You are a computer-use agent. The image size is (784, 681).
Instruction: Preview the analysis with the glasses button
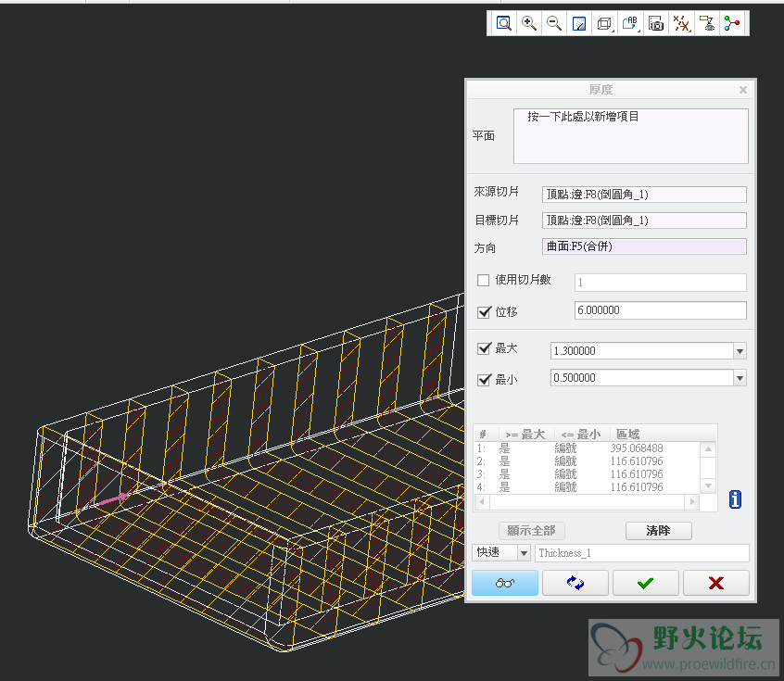(x=505, y=583)
